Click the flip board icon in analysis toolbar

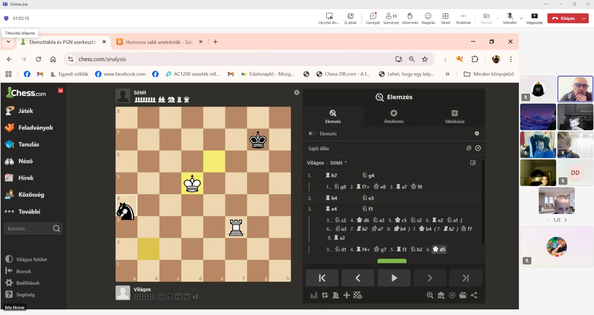tap(325, 295)
